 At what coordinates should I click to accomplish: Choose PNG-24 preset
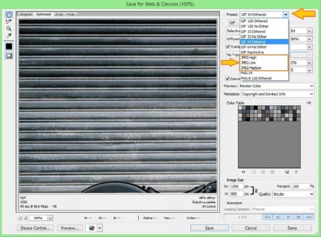(264, 73)
